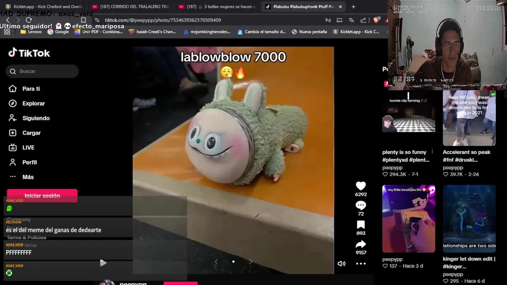Viewport: 507px width, 285px height.
Task: Switch to the Kicklet.app browser tab
Action: point(44,7)
